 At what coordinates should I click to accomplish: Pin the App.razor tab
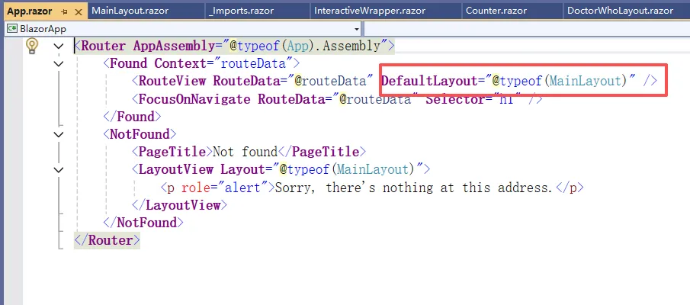click(64, 12)
